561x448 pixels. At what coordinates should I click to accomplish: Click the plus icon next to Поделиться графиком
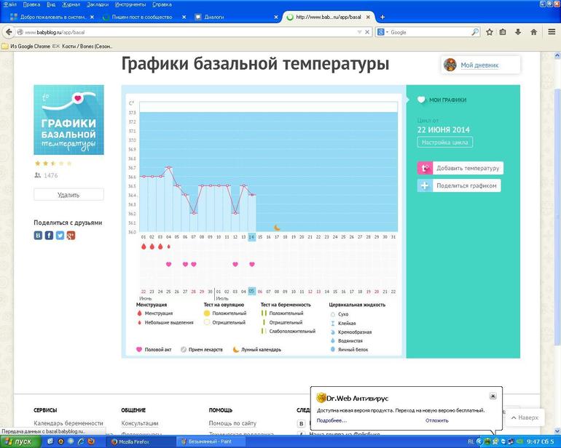(x=425, y=185)
